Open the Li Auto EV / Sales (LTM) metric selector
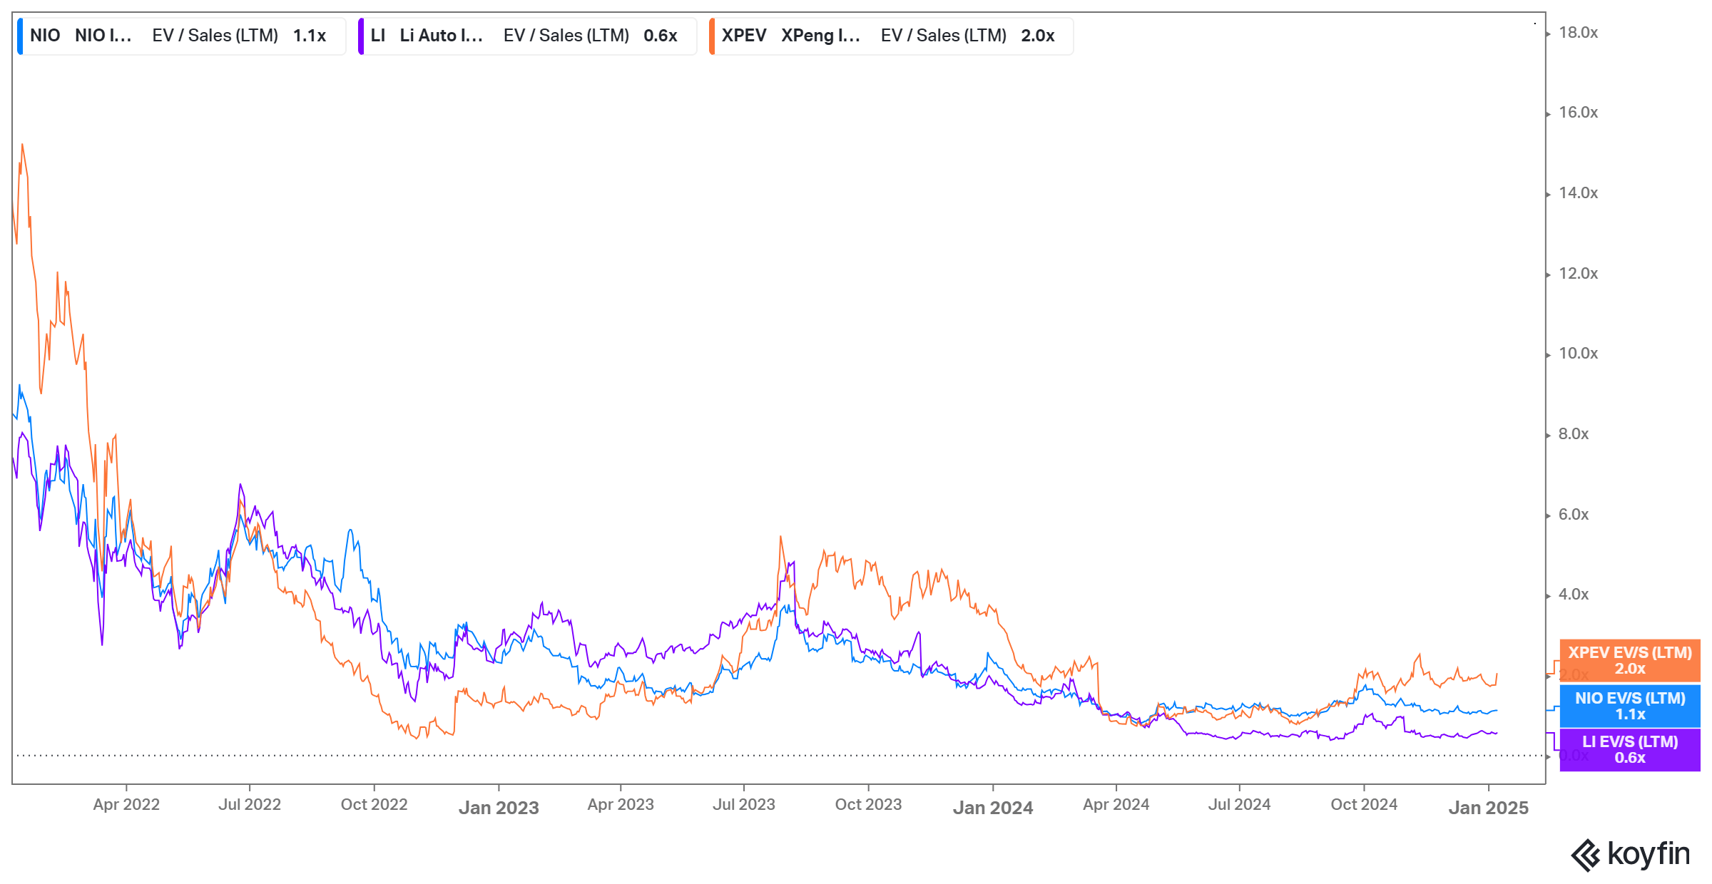Image resolution: width=1712 pixels, height=884 pixels. 566,35
